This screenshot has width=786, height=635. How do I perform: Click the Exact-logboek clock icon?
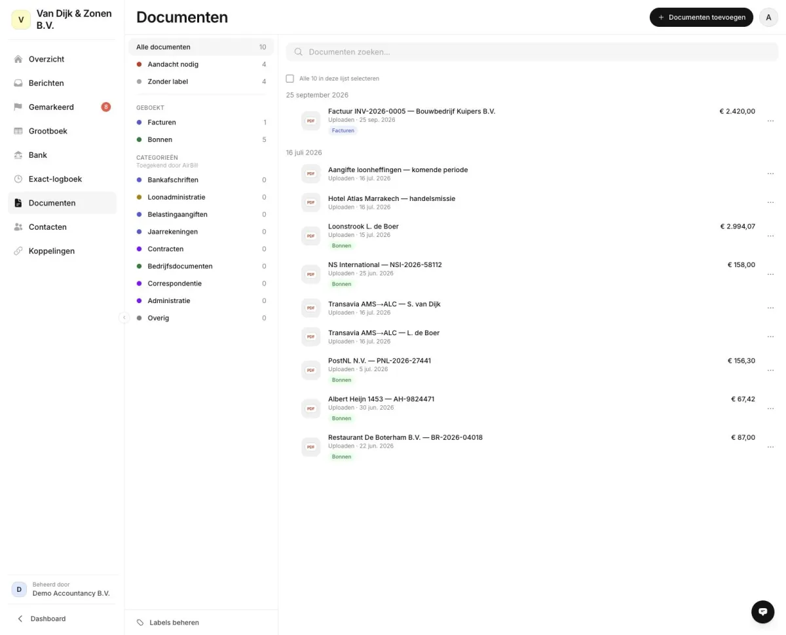pyautogui.click(x=18, y=179)
